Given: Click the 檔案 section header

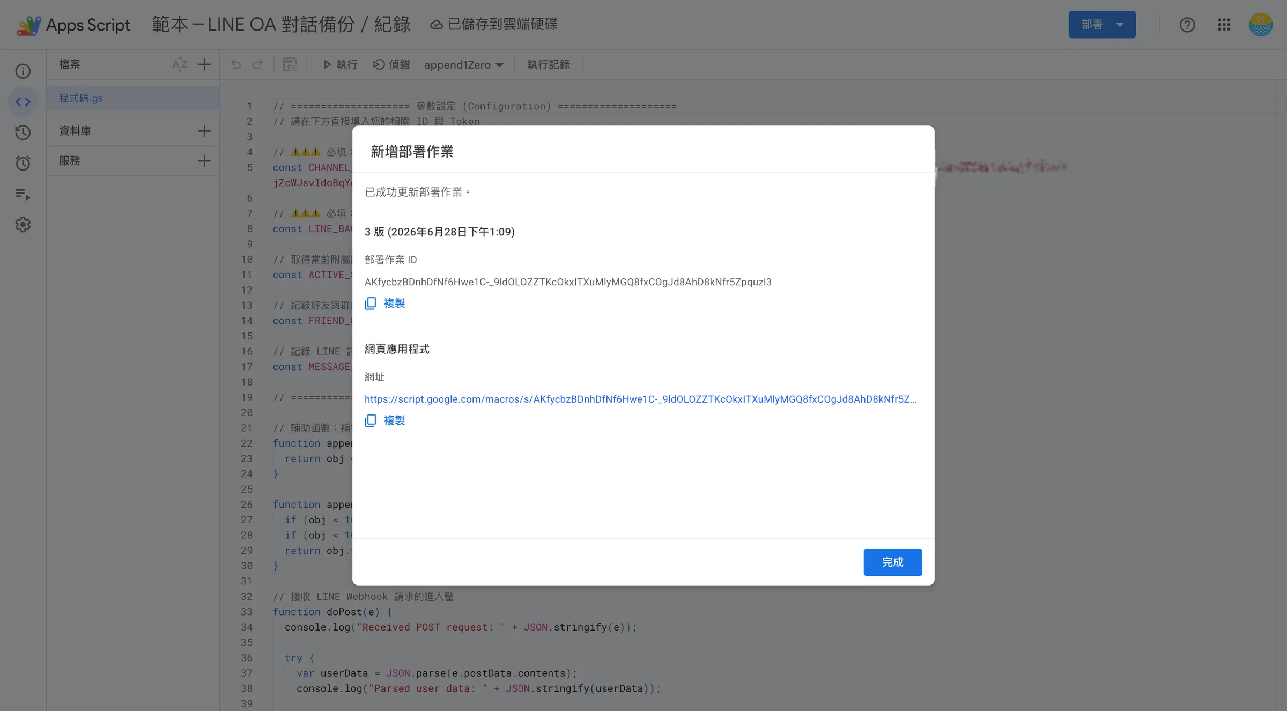Looking at the screenshot, I should 70,64.
